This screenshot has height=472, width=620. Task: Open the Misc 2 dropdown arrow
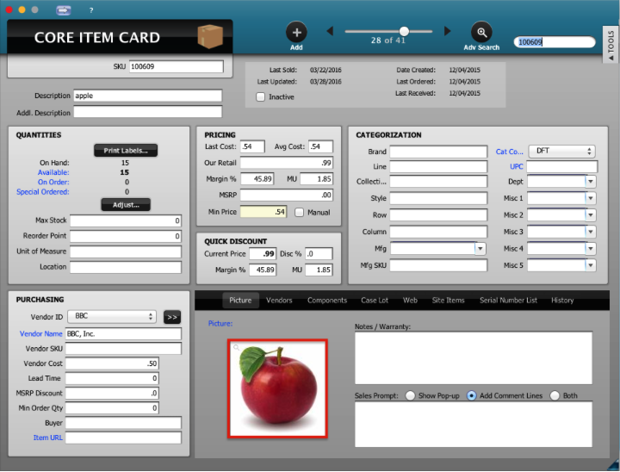point(591,214)
